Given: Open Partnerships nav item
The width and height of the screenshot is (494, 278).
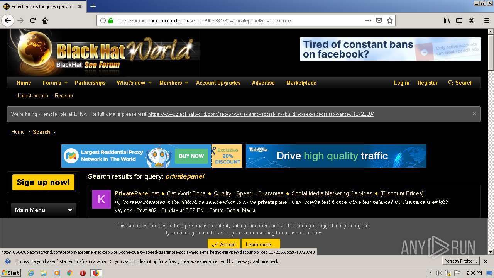Looking at the screenshot, I should click(x=90, y=83).
